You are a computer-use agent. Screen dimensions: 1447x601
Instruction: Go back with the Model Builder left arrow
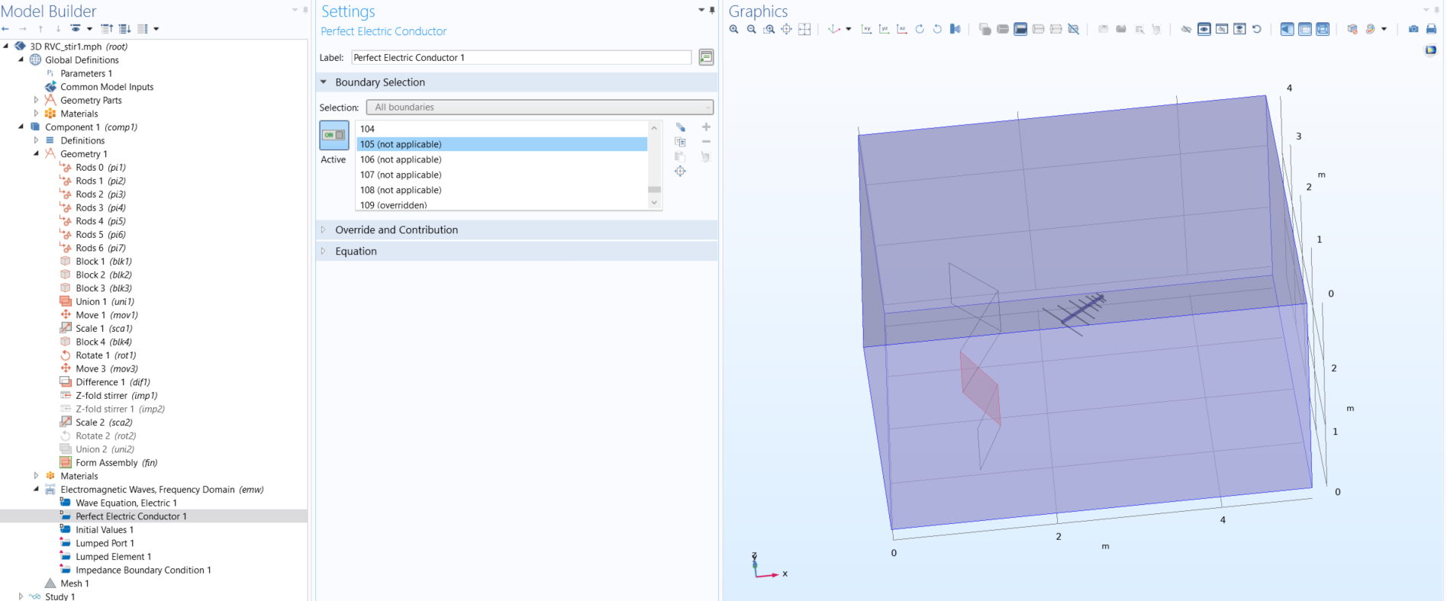pos(6,29)
